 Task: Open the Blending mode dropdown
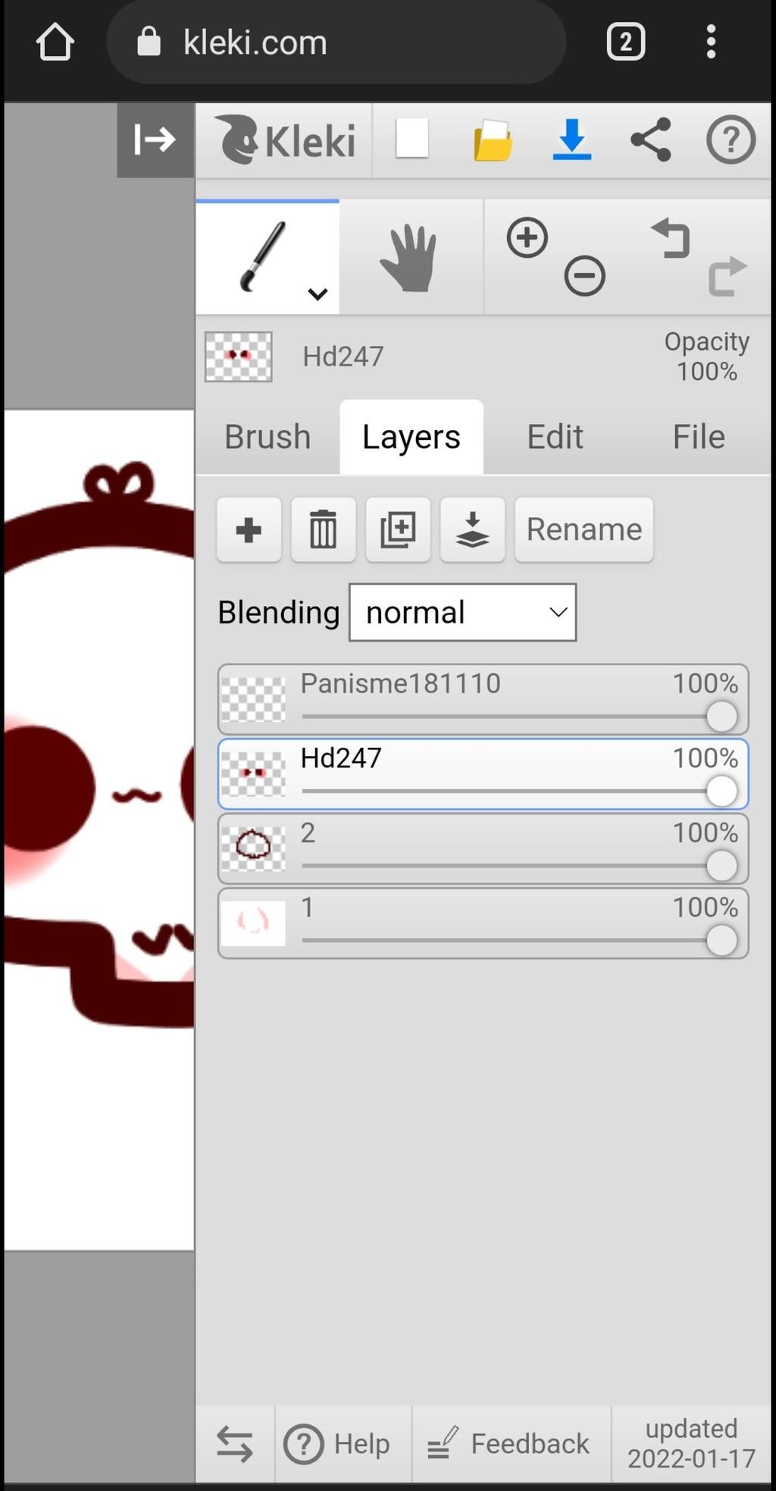(x=462, y=612)
